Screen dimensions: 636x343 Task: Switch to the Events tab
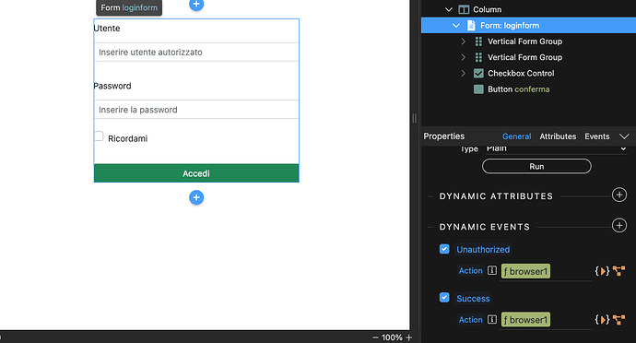coord(596,136)
